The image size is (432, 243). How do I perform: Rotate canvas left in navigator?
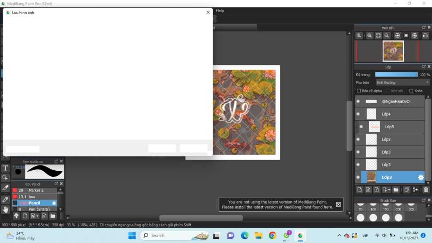coord(397,35)
